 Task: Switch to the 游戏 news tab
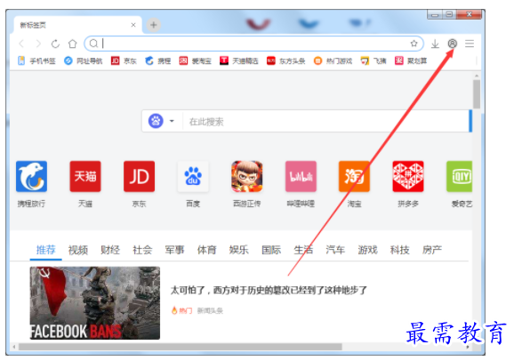367,250
